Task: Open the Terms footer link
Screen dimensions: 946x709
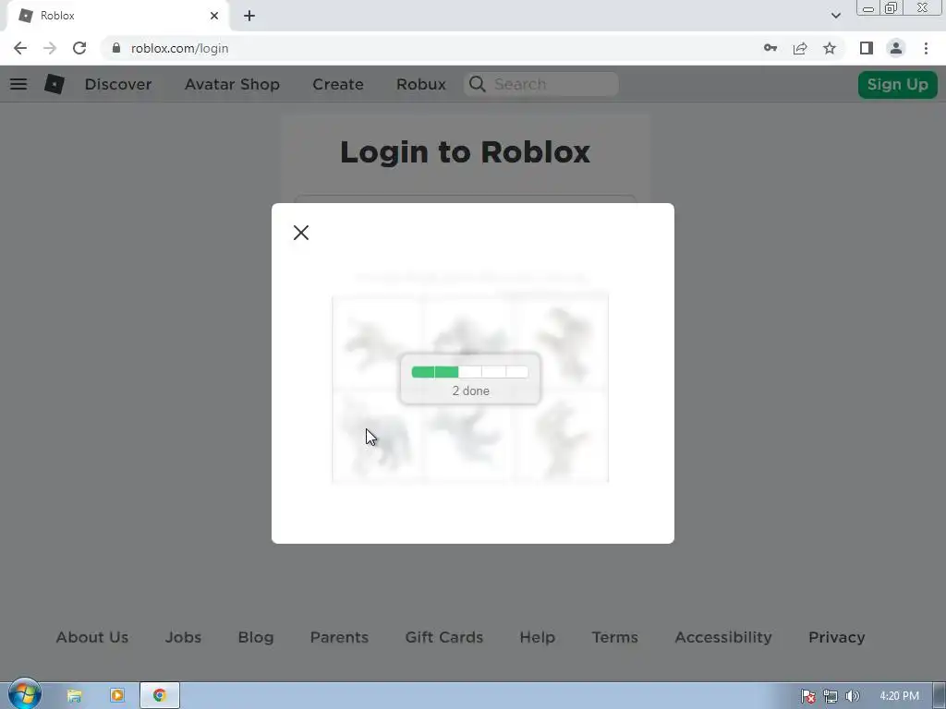Action: pyautogui.click(x=614, y=637)
